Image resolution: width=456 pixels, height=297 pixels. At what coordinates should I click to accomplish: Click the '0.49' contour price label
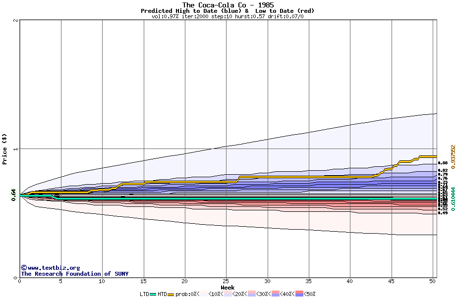click(443, 213)
